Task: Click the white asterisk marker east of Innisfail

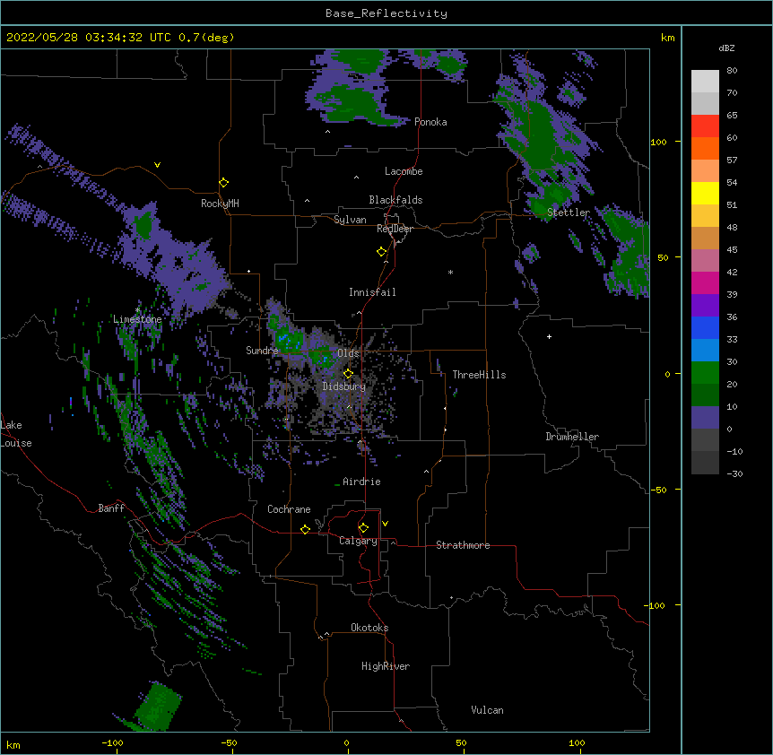Action: coord(450,273)
